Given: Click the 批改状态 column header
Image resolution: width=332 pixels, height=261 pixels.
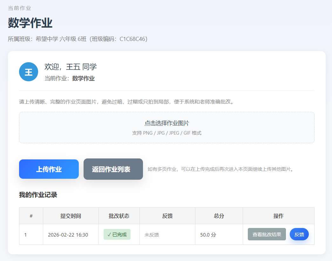Looking at the screenshot, I should (119, 216).
